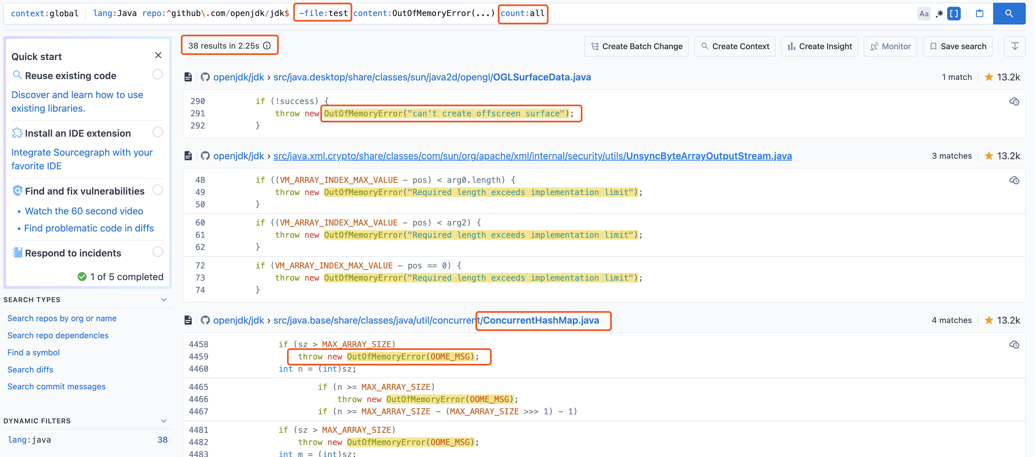This screenshot has height=457, width=1035.
Task: Close the Quick start panel
Action: point(158,55)
